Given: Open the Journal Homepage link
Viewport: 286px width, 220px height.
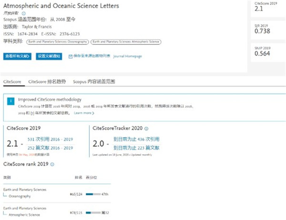Looking at the screenshot, I should [x=127, y=56].
